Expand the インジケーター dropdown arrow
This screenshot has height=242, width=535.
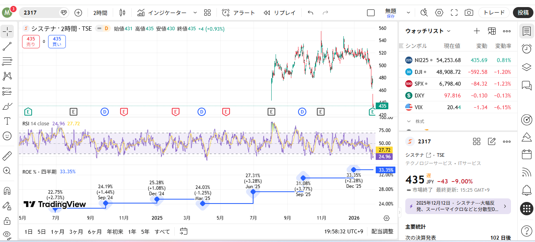195,13
